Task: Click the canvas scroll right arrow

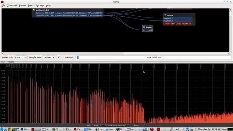Action: (x=228, y=53)
